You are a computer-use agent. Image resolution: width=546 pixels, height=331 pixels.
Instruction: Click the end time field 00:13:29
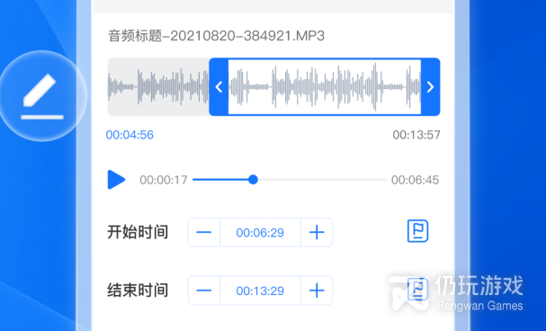click(x=260, y=291)
